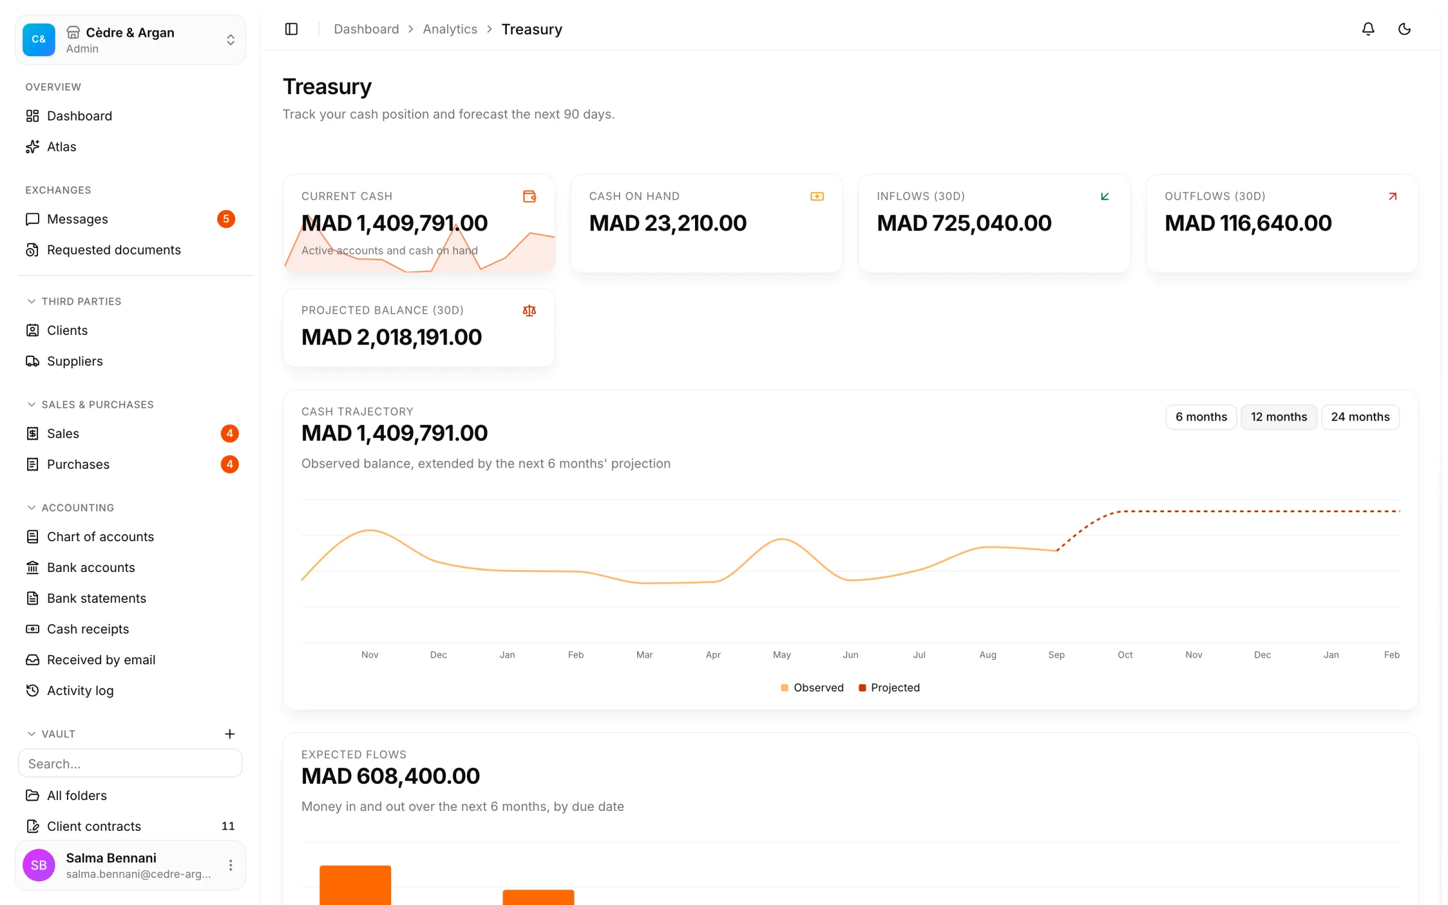Open Sales in the sidebar
1448x905 pixels.
130,433
